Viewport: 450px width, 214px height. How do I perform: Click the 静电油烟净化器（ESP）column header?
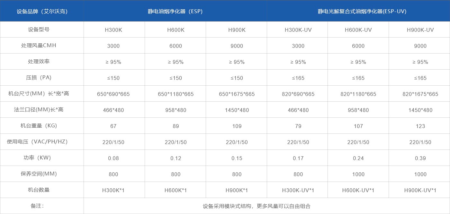[x=175, y=11]
